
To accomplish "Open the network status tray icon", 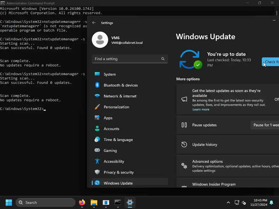I will click(237, 202).
